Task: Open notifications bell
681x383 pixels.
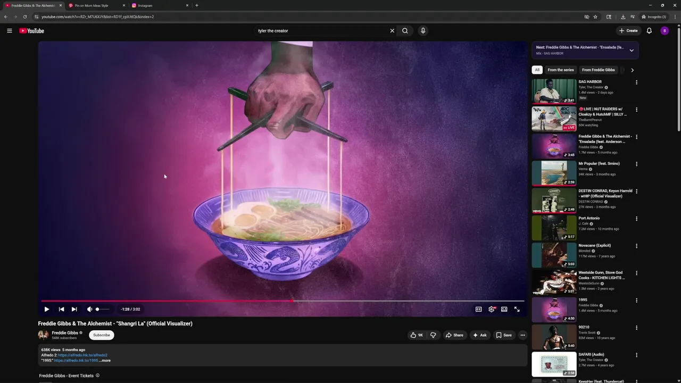Action: point(649,31)
